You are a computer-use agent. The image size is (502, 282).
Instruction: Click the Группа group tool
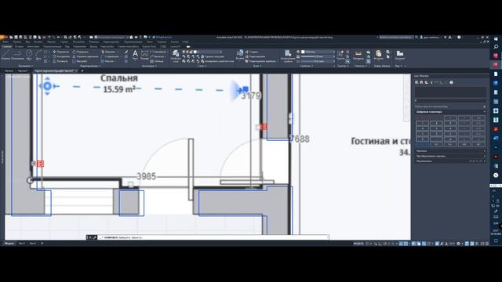coord(340,55)
